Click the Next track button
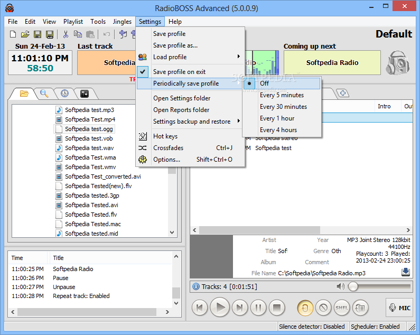Viewport: 420px width, 335px height. [240, 308]
